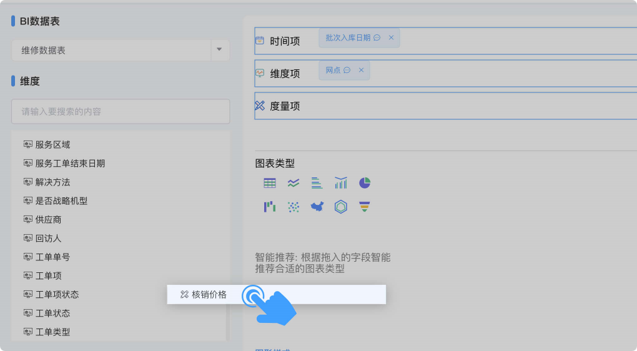Select 解决方法 dimension in the list
This screenshot has width=637, height=351.
click(47, 182)
